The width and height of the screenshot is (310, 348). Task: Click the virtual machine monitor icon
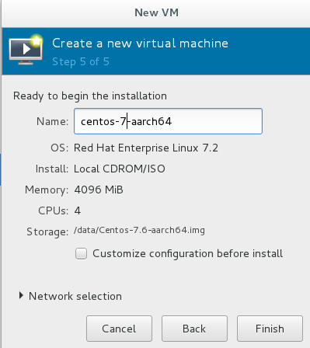click(26, 50)
